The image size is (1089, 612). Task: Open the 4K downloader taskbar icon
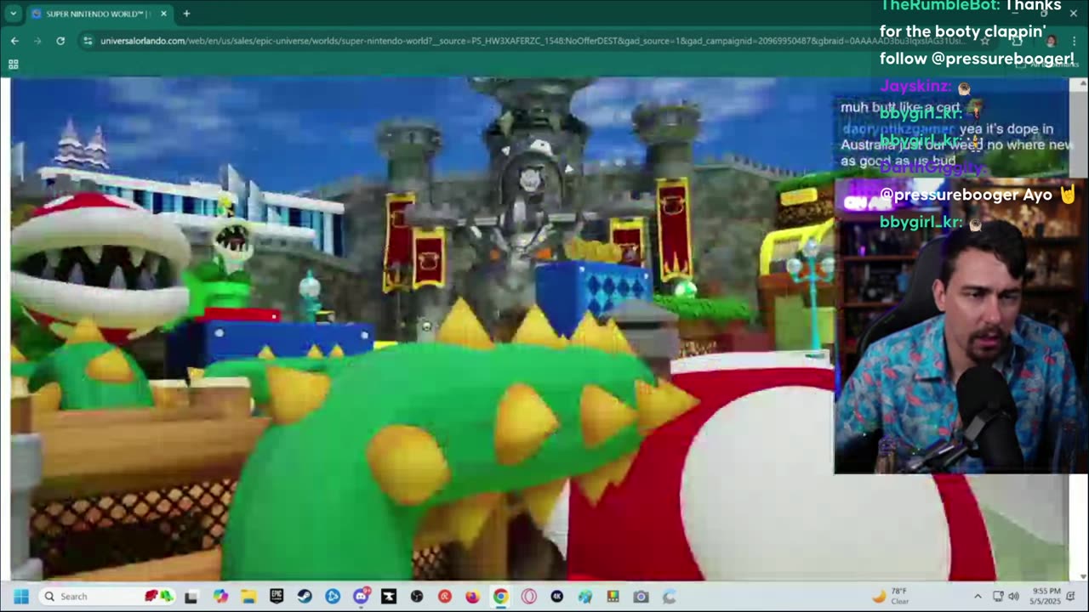click(556, 597)
